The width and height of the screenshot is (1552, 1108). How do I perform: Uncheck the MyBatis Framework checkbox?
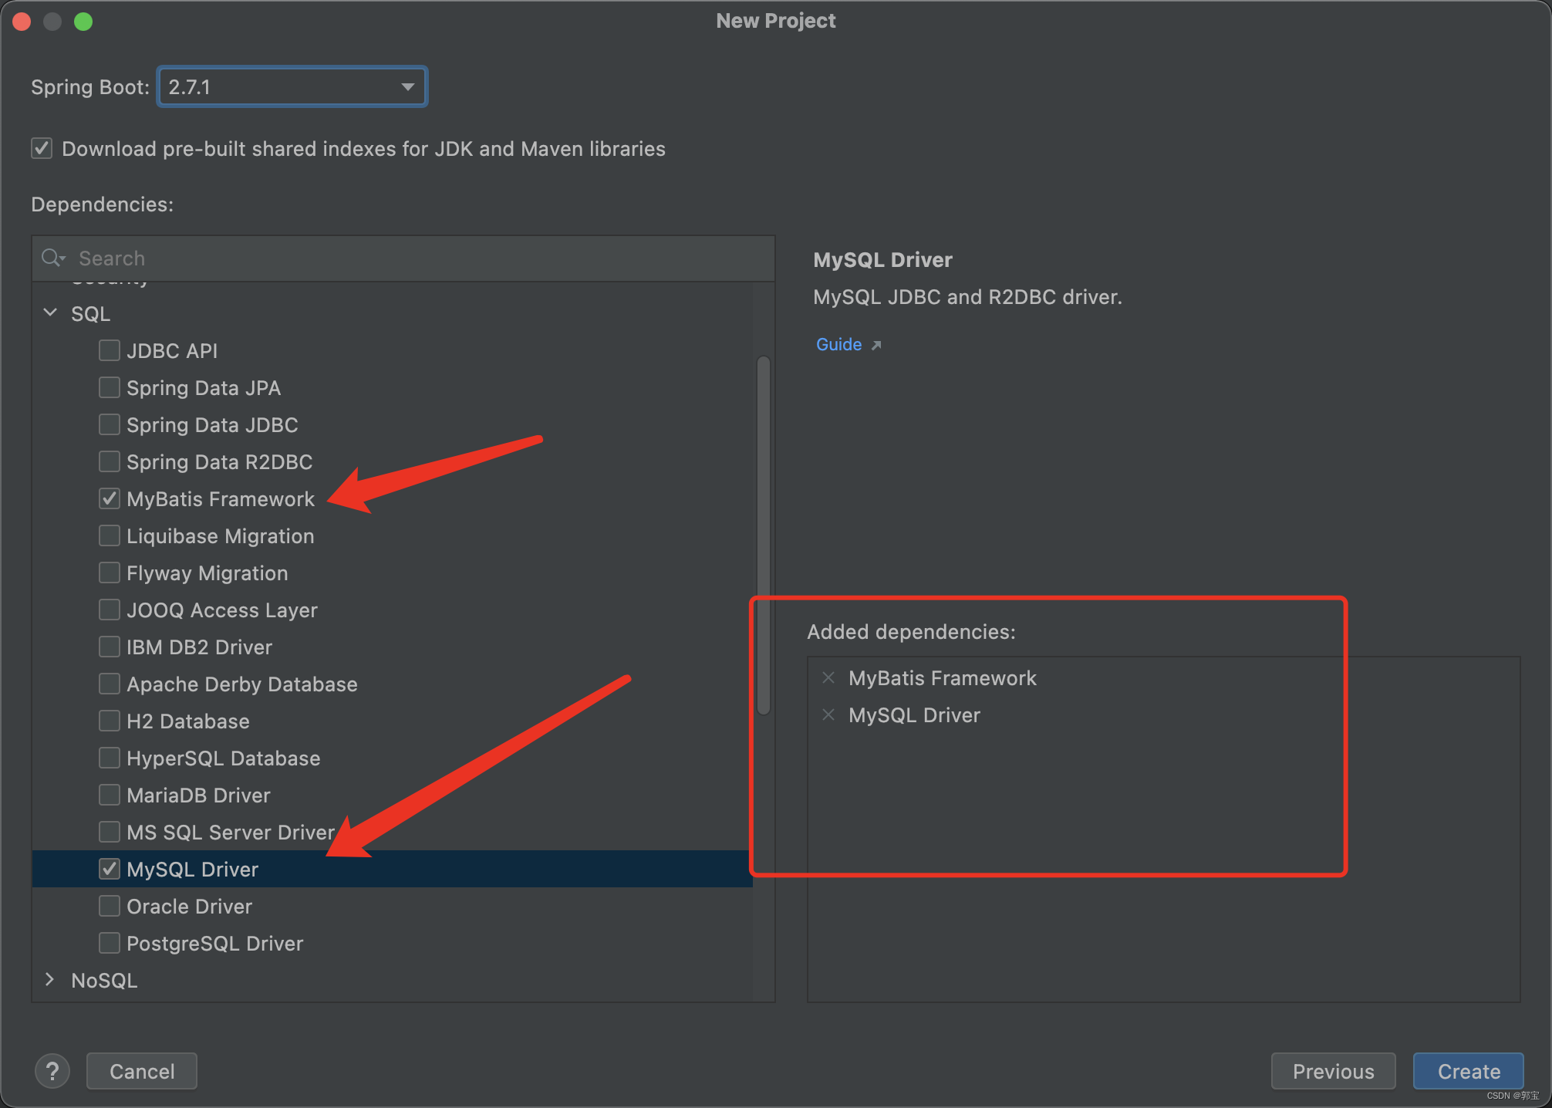click(x=110, y=498)
